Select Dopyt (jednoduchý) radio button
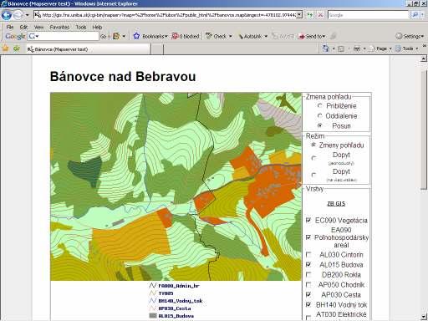428x321 pixels. (x=313, y=158)
